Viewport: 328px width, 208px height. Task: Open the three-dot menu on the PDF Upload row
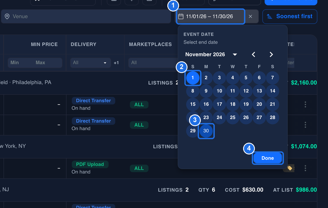305,168
